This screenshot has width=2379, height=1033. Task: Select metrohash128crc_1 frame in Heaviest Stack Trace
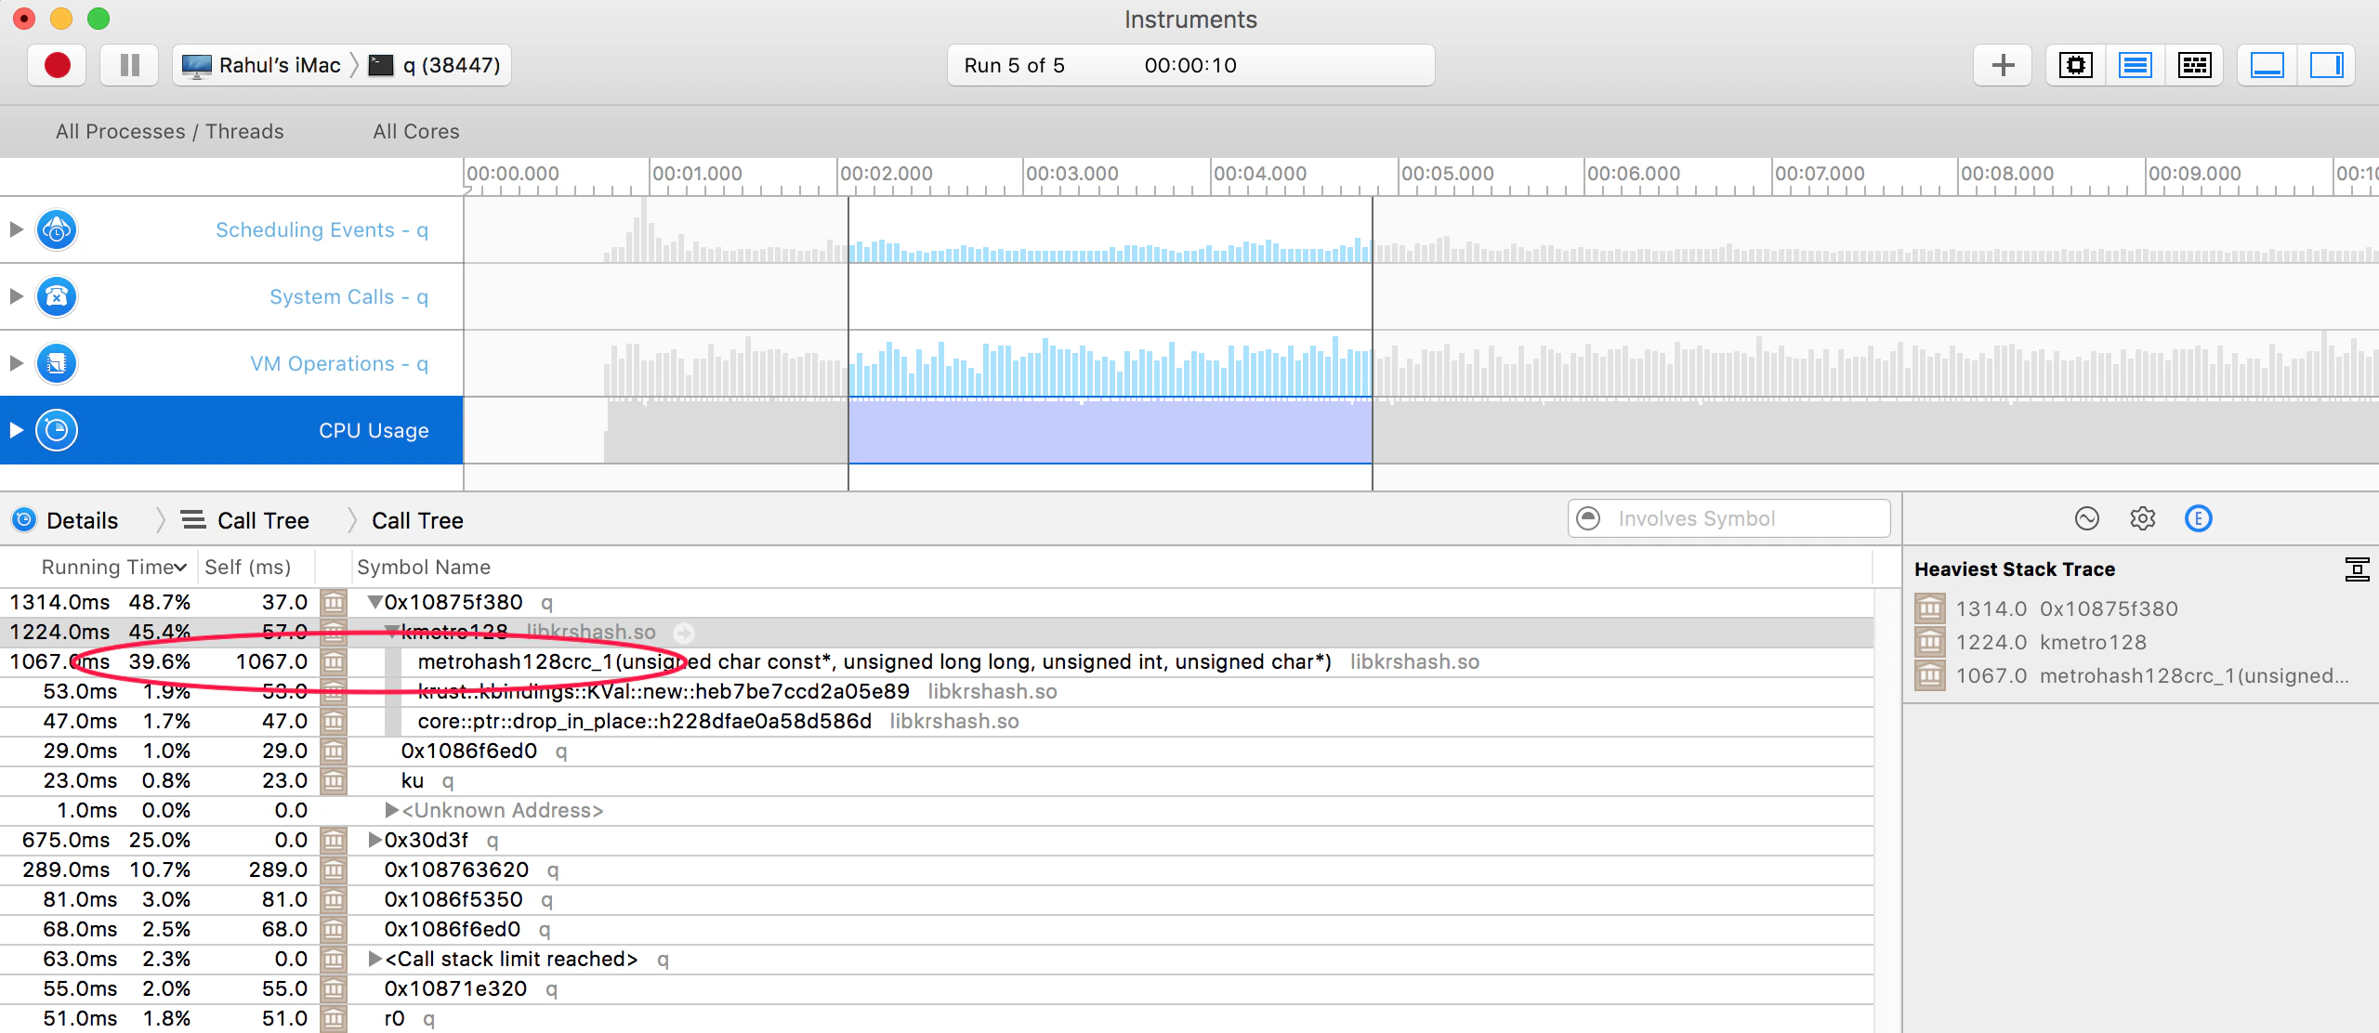[x=2140, y=675]
